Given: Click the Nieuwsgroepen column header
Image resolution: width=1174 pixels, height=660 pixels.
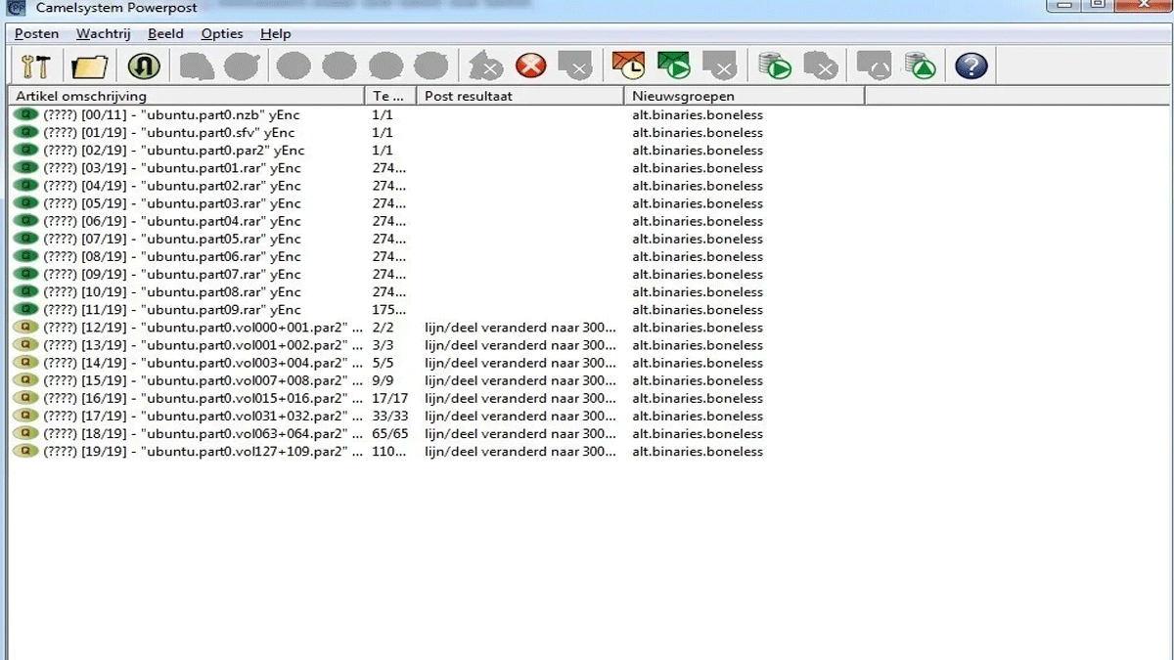Looking at the screenshot, I should click(744, 96).
